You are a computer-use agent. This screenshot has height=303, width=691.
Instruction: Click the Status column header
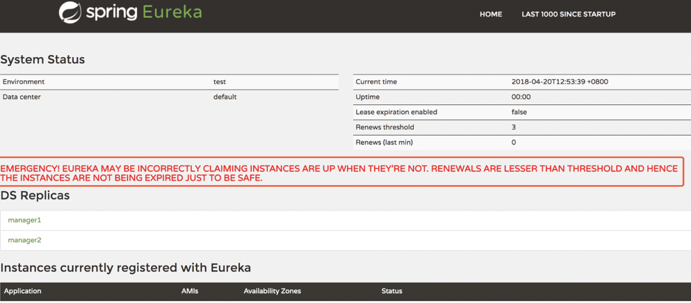click(x=392, y=291)
